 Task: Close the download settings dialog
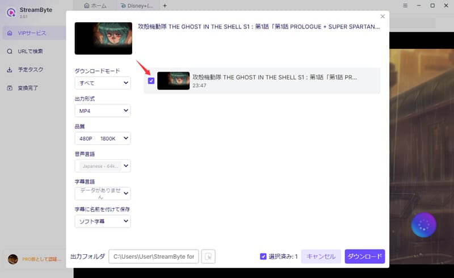(382, 16)
